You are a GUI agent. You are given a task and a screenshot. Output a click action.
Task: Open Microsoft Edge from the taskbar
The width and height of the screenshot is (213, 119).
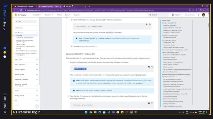[x=100, y=112]
